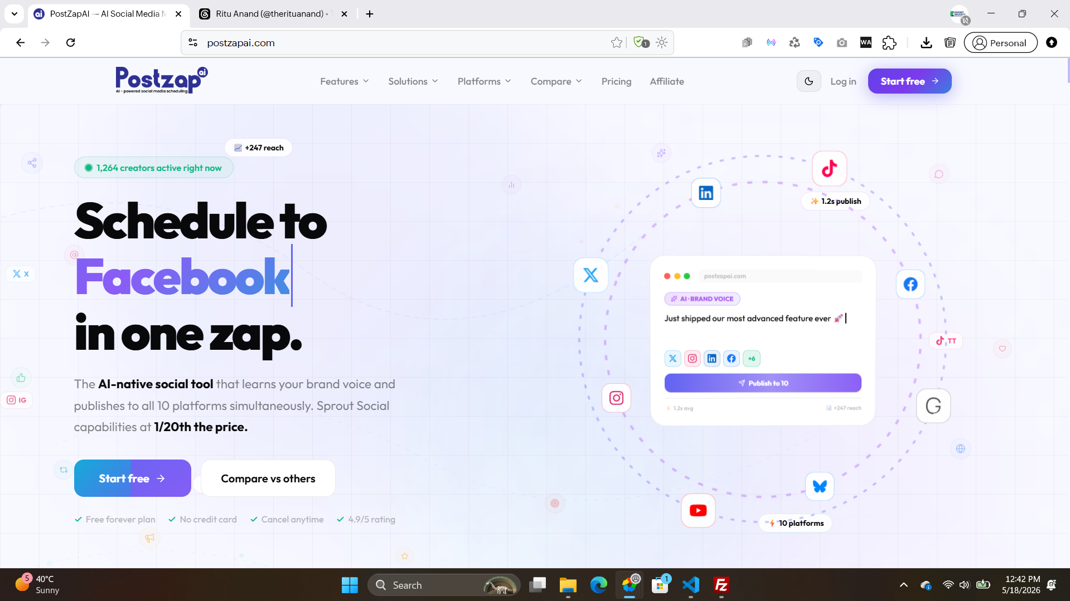Click the +247 reach badge near the headline
1070x601 pixels.
point(259,148)
